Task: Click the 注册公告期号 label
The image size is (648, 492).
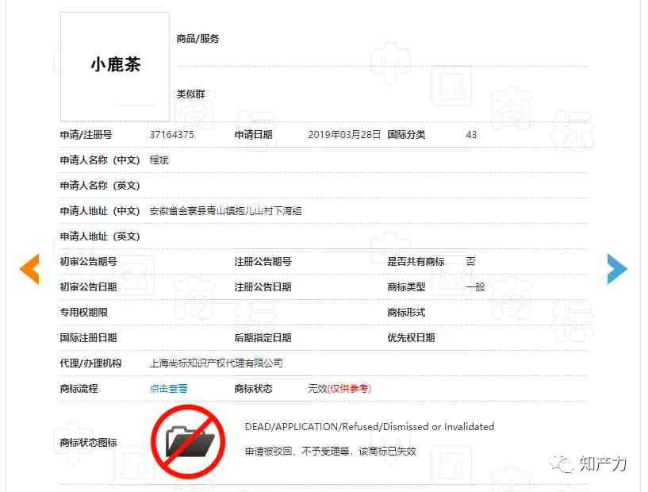Action: pos(263,262)
